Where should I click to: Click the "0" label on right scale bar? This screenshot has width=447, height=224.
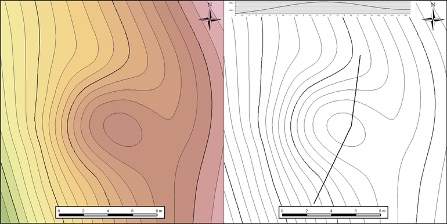click(282, 211)
